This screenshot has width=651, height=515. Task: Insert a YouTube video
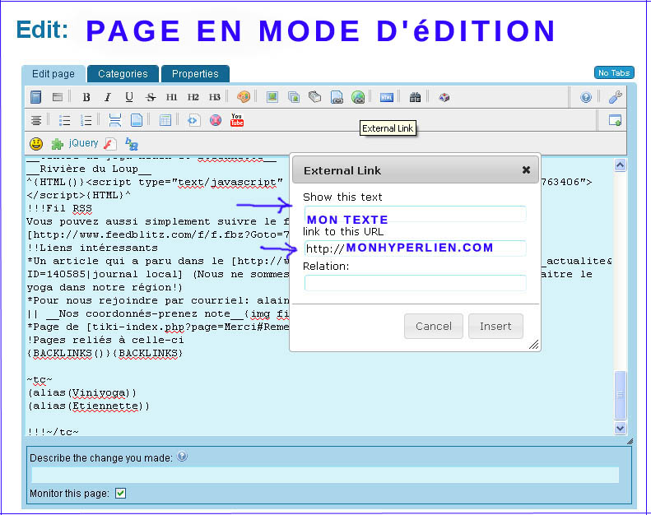(237, 120)
